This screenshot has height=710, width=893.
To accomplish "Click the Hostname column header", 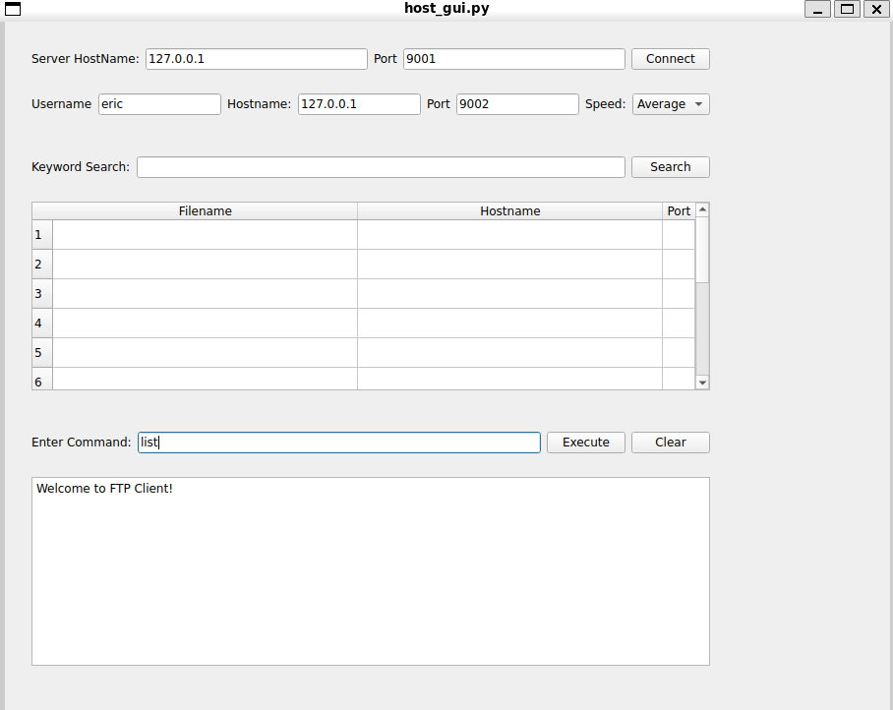I will tap(509, 211).
